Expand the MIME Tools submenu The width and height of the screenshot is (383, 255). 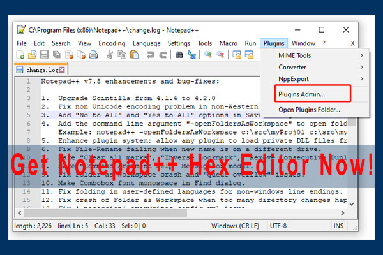coord(315,55)
